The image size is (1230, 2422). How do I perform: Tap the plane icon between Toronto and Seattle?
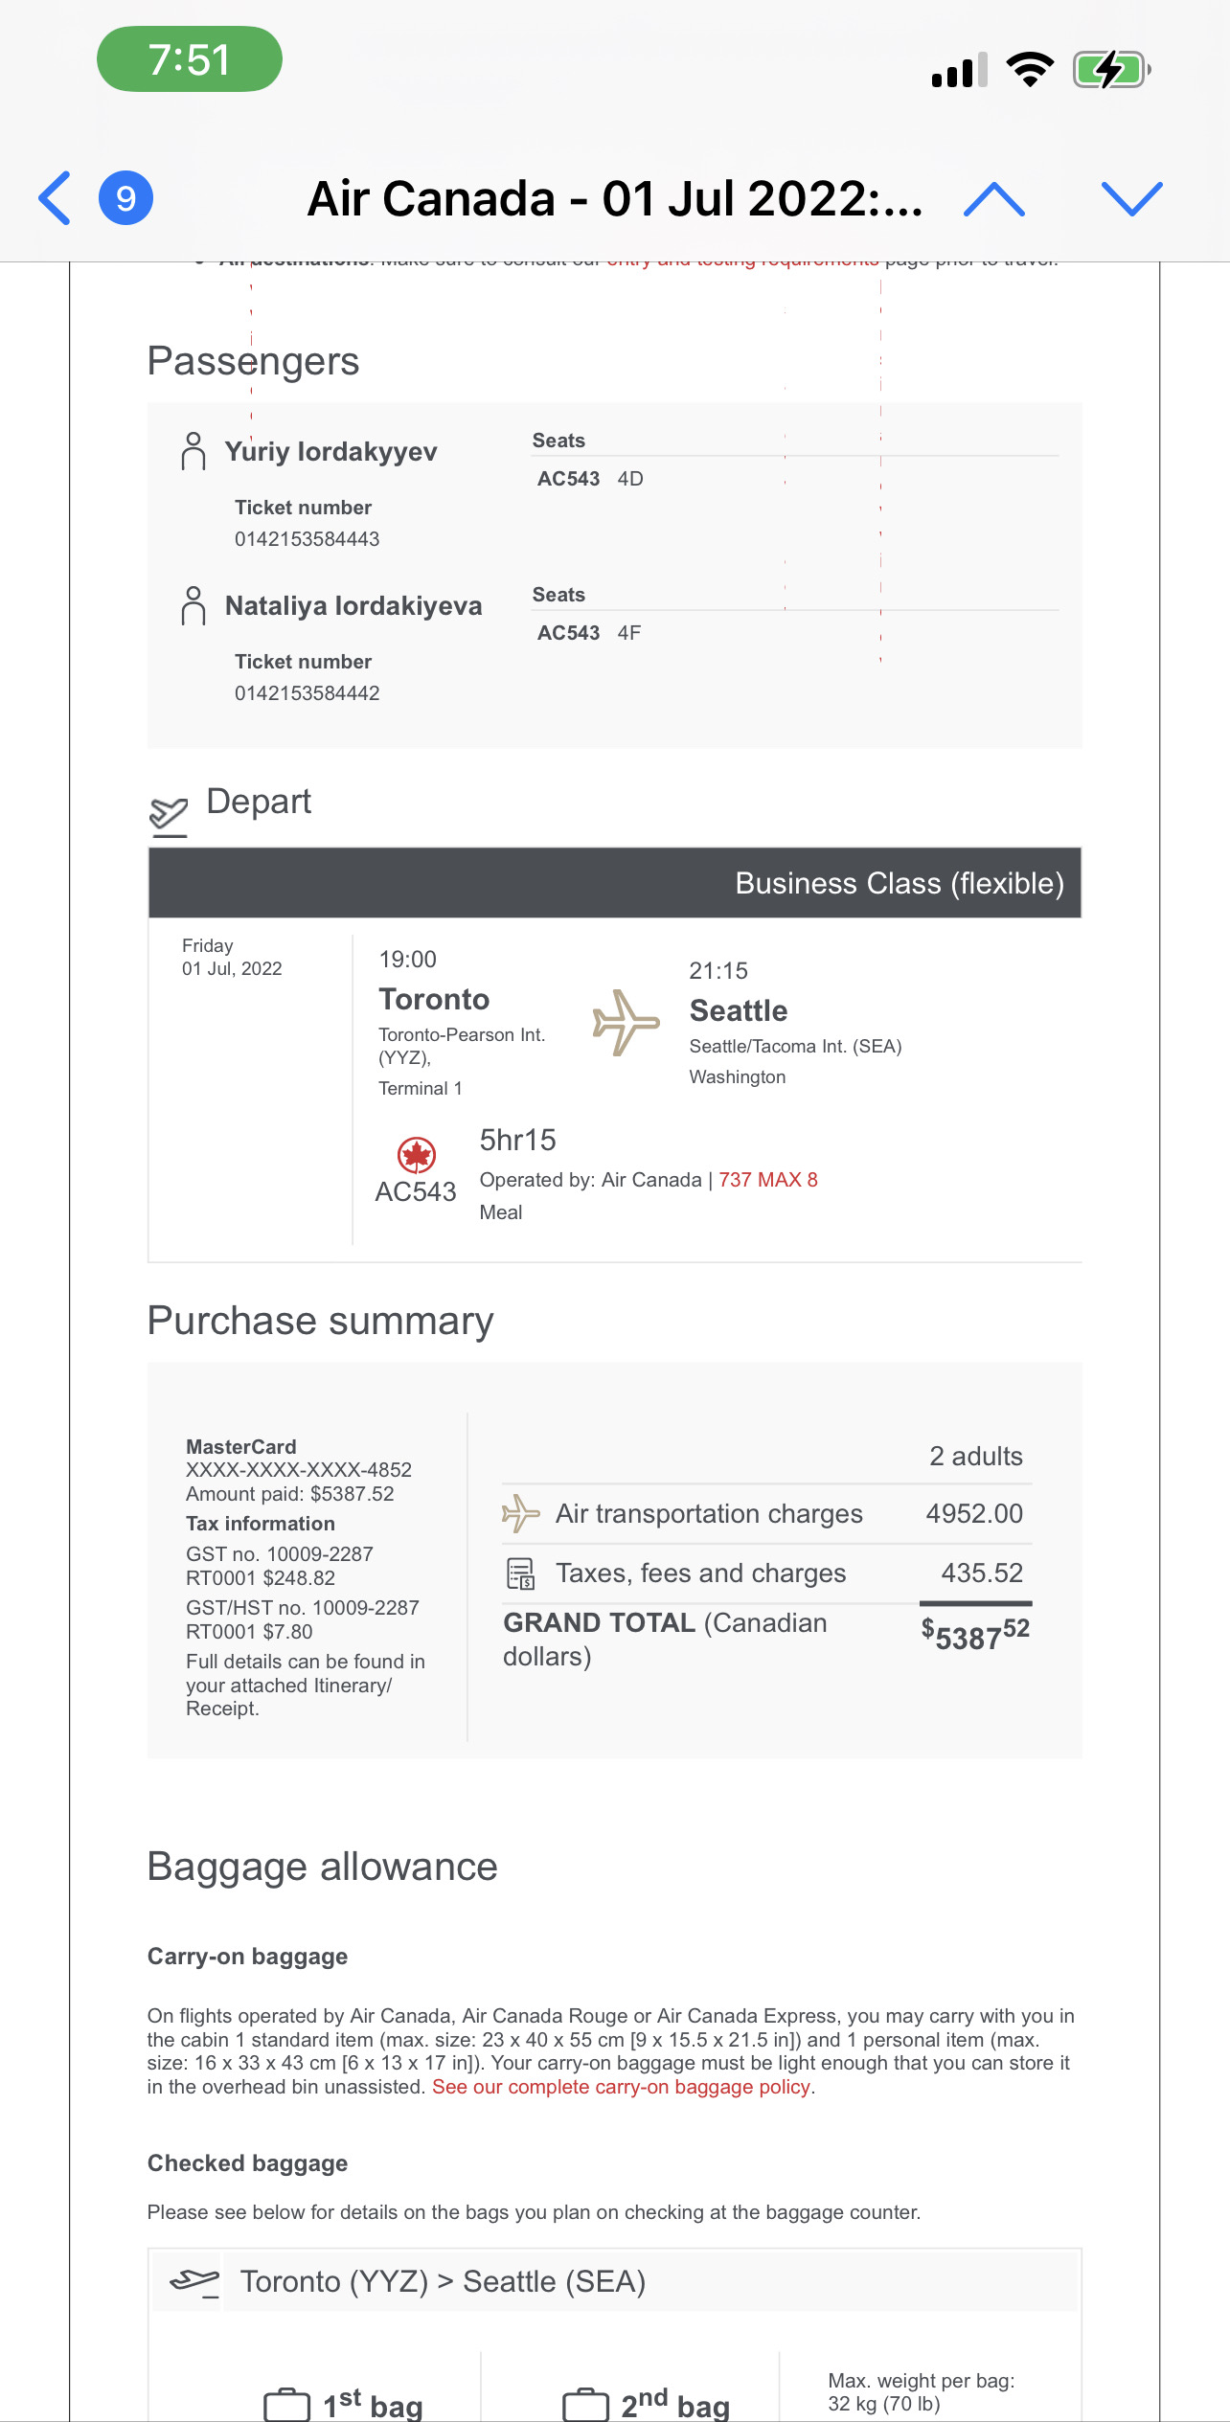(x=626, y=1023)
